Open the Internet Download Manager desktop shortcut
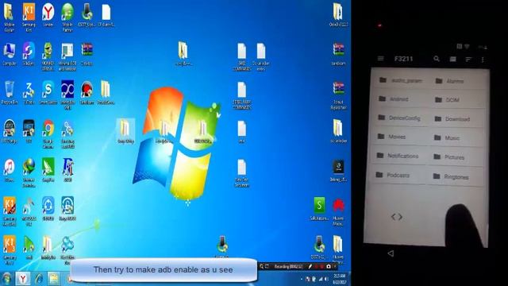This screenshot has width=508, height=286. click(29, 173)
